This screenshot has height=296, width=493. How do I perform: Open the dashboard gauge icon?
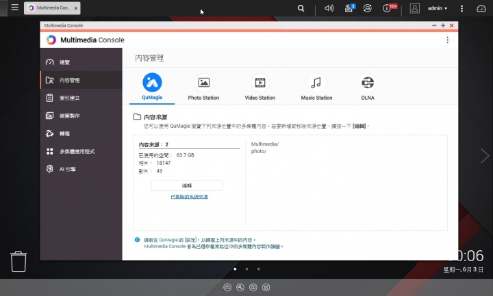point(481,8)
